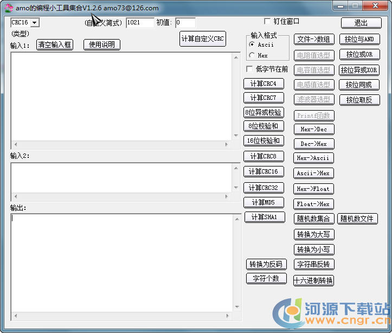The image size is (392, 333).
Task: Open the 使用说明 instructions button
Action: pos(102,45)
